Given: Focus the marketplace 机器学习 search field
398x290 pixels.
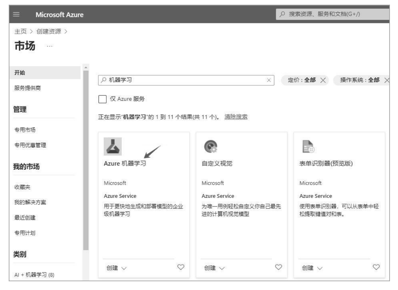Looking at the screenshot, I should pos(186,80).
